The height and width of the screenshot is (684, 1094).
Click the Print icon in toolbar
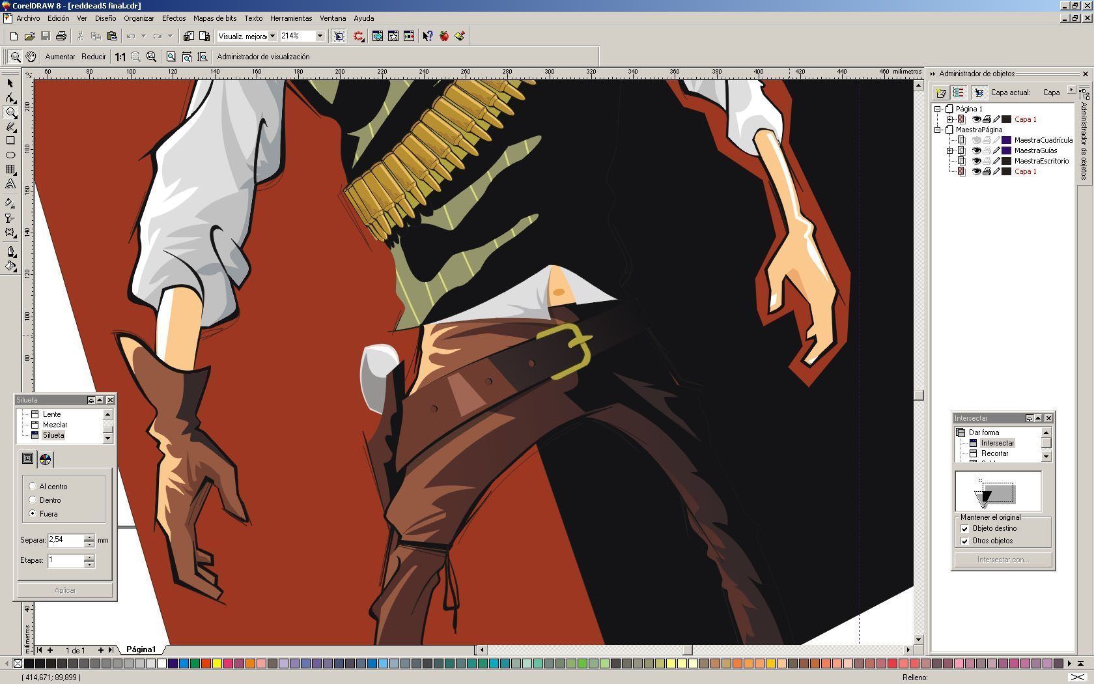click(x=61, y=36)
